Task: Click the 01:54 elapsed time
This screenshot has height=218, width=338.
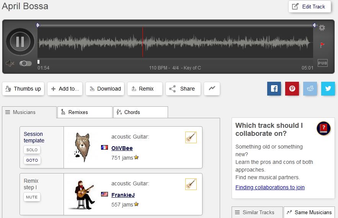Action: click(x=43, y=68)
